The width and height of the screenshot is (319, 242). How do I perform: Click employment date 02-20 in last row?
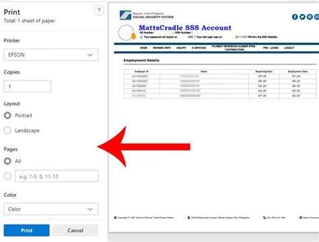pyautogui.click(x=296, y=95)
